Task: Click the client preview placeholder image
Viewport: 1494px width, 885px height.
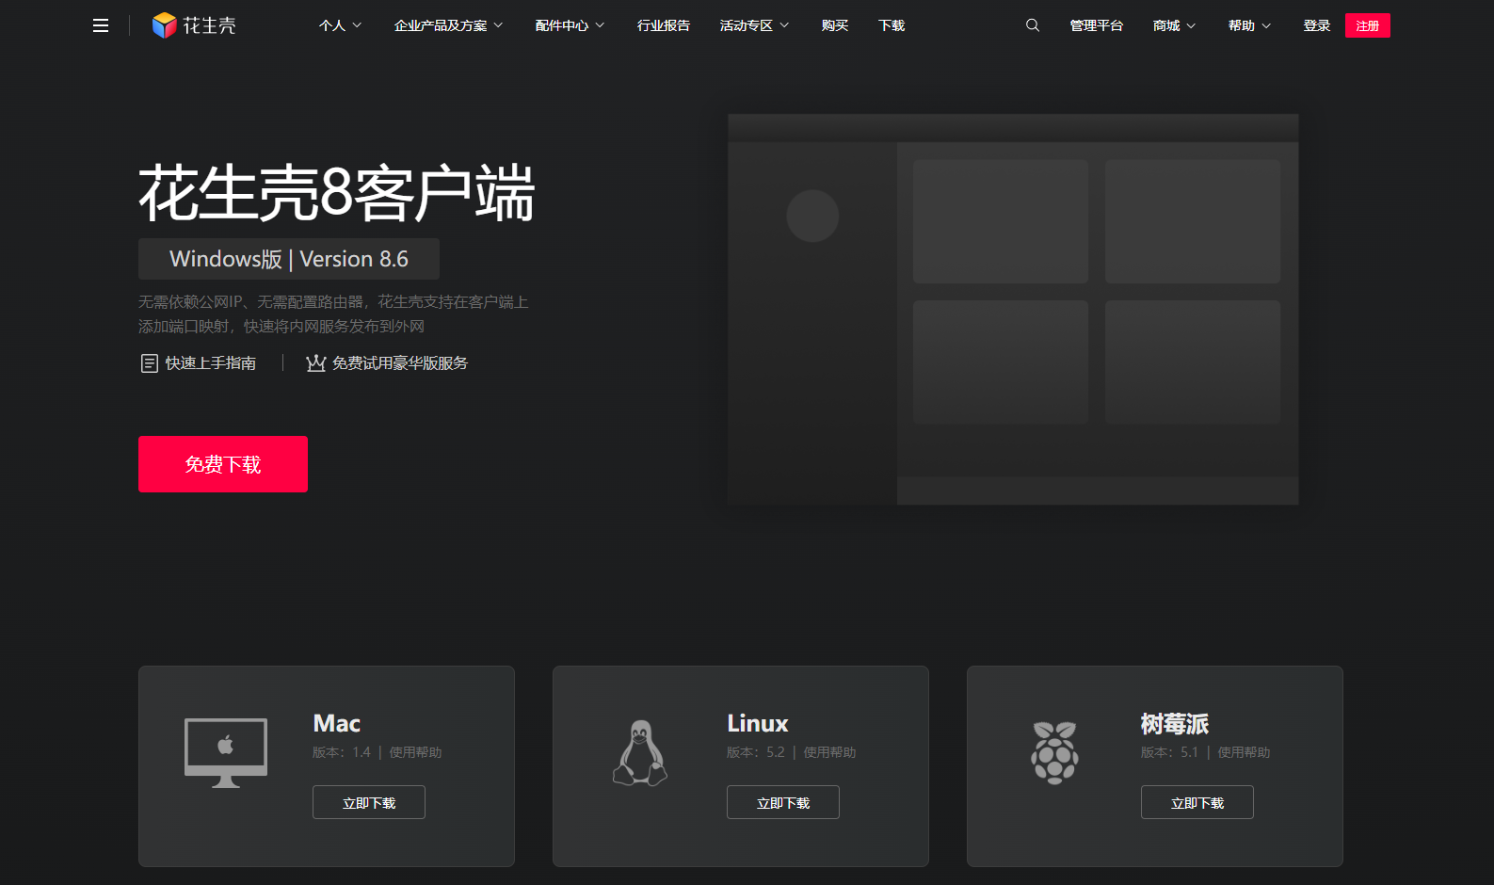Action: [1013, 310]
